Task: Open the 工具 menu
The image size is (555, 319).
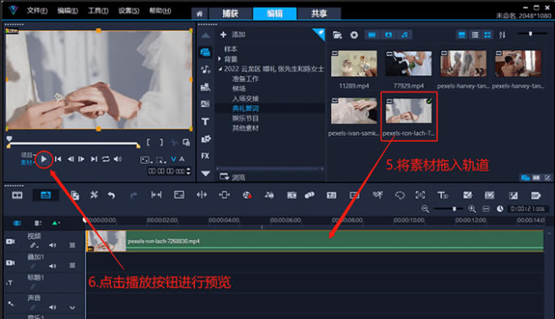Action: click(98, 11)
